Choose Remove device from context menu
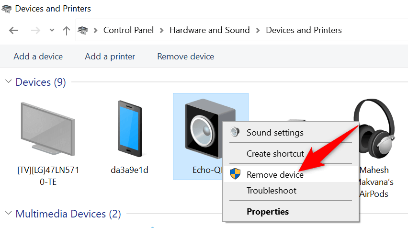408x228 pixels. click(275, 175)
